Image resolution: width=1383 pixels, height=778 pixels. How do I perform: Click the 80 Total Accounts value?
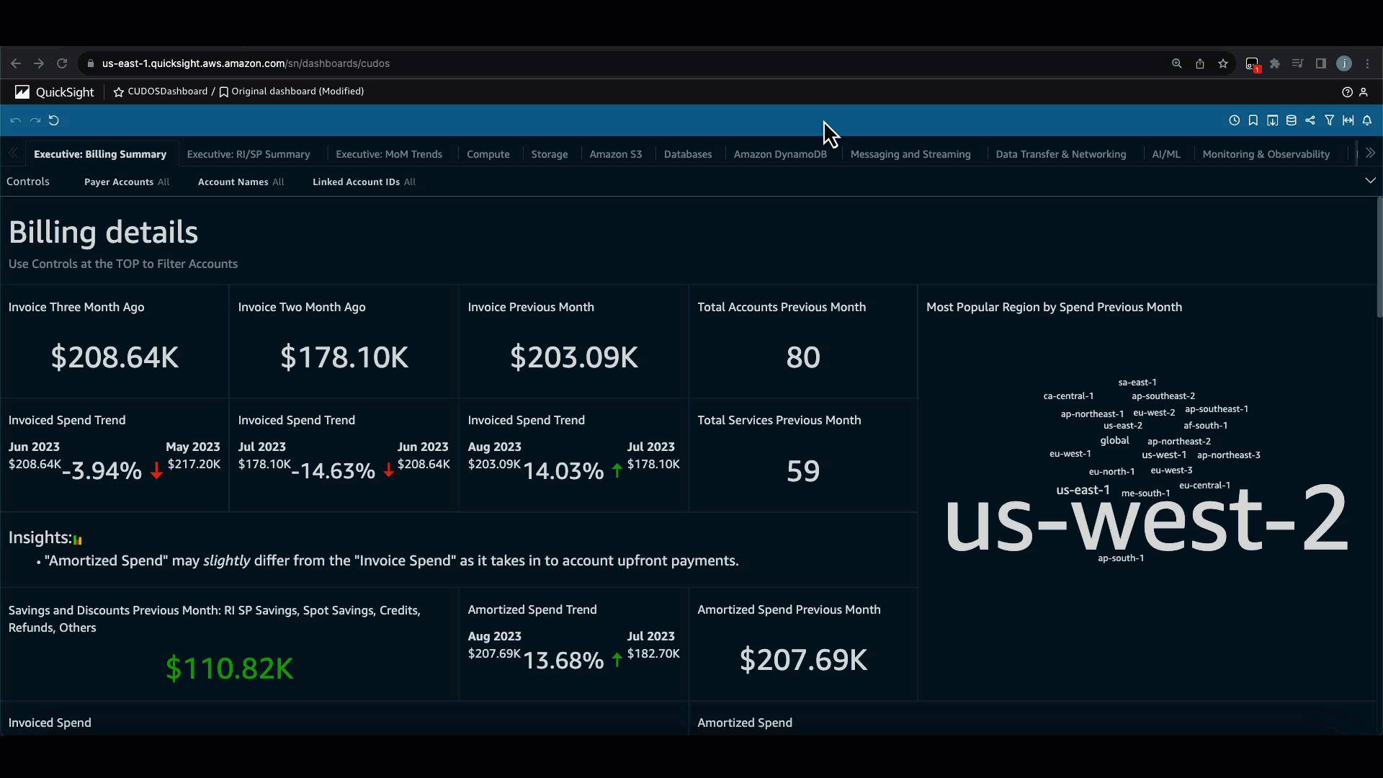(803, 357)
